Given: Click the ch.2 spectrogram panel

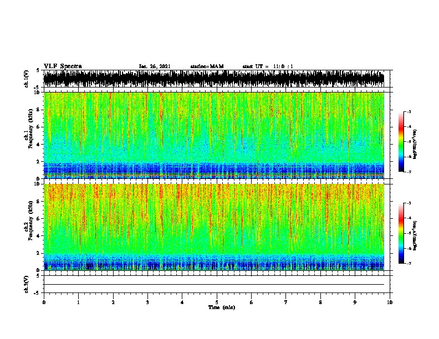Looking at the screenshot, I should (x=214, y=227).
